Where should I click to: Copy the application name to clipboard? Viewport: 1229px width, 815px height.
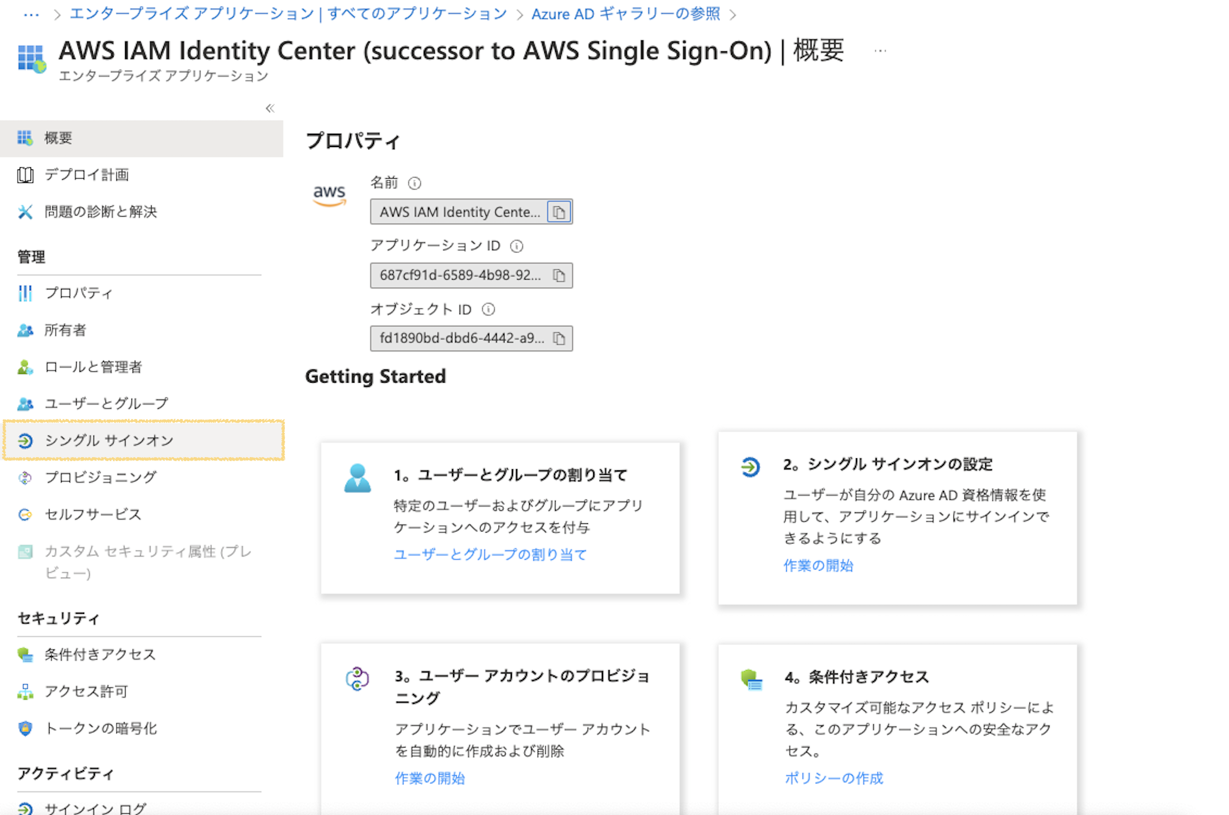(x=559, y=212)
